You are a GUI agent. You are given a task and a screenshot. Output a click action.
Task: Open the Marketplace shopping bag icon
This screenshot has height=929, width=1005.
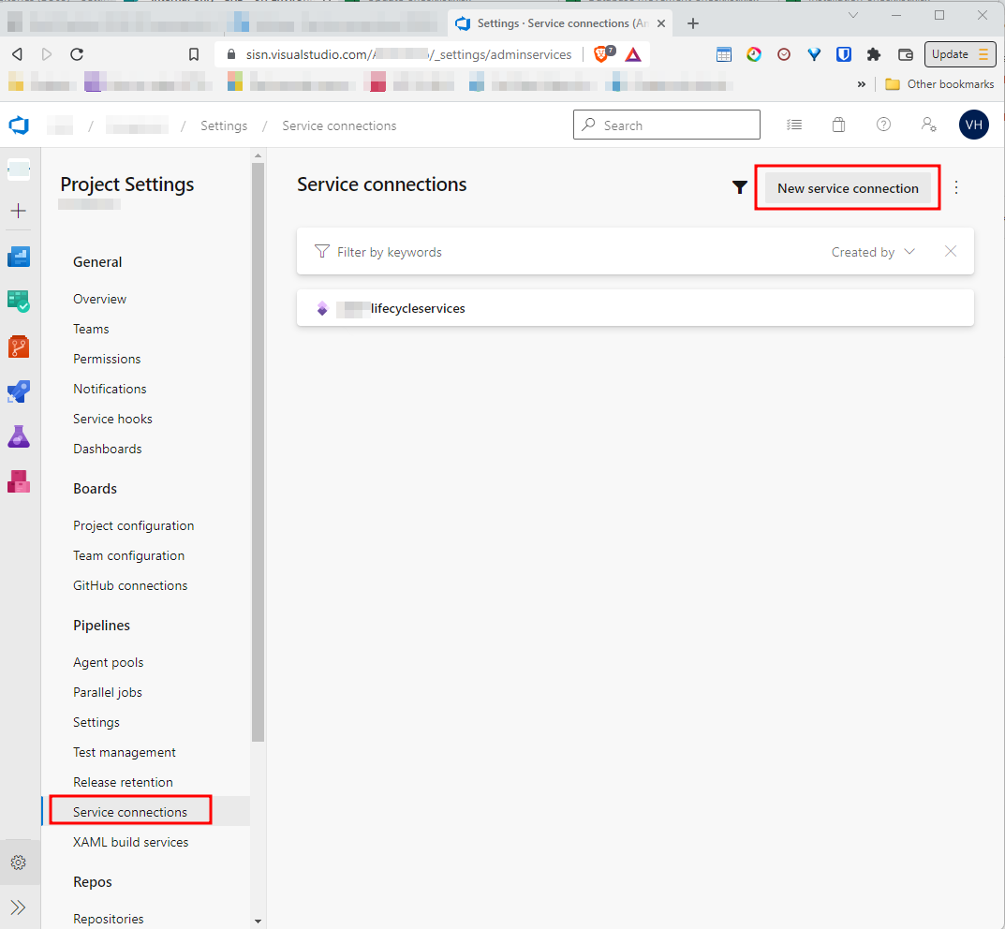[x=838, y=125]
